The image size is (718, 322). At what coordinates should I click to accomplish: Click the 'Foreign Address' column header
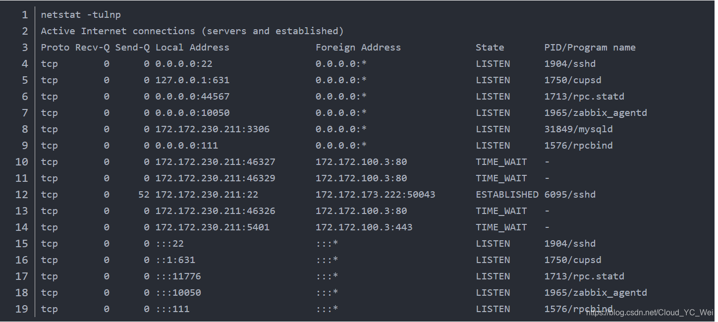(358, 48)
